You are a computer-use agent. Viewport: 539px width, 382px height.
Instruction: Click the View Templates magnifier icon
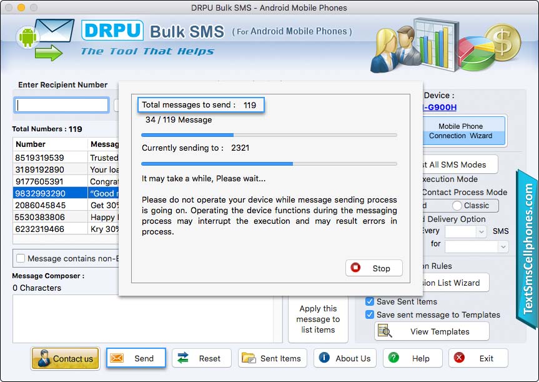(x=385, y=331)
